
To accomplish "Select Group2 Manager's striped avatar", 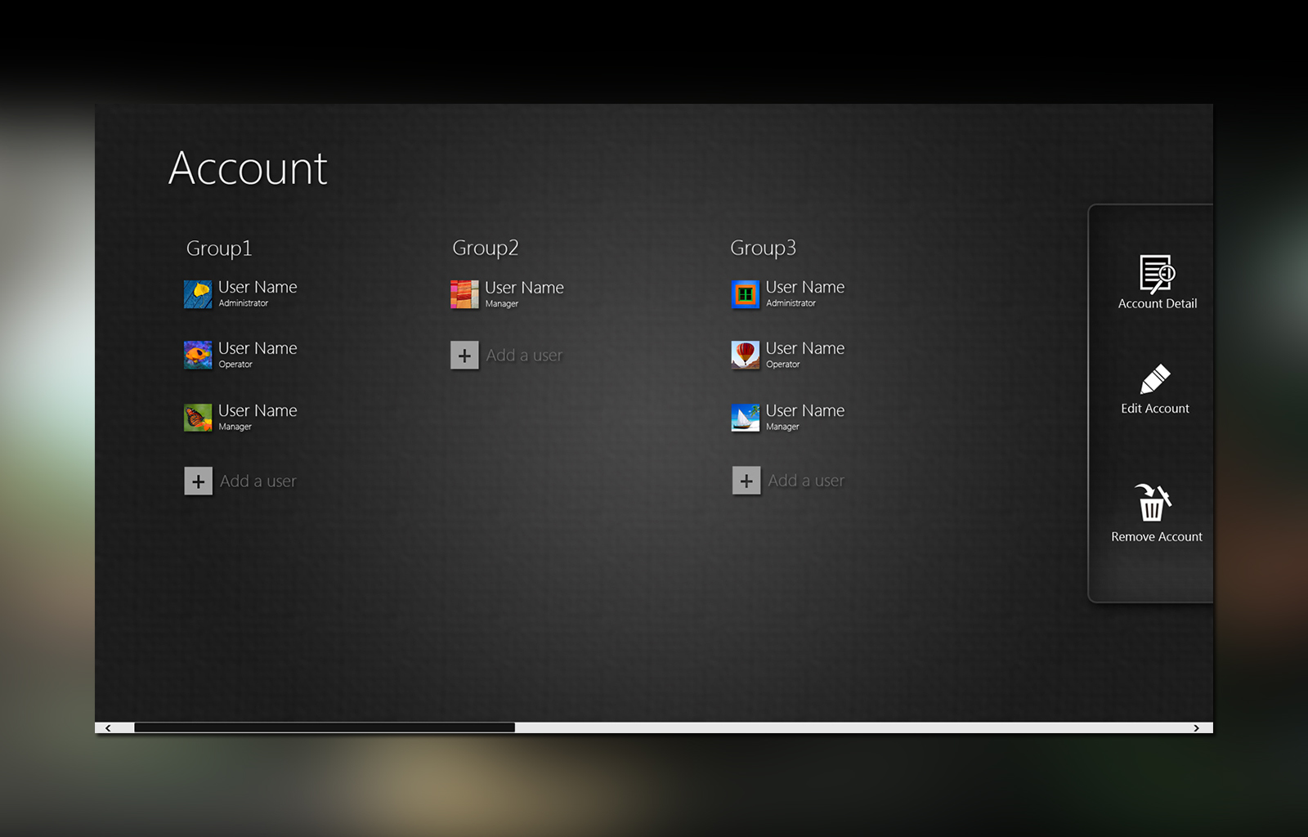I will (464, 294).
